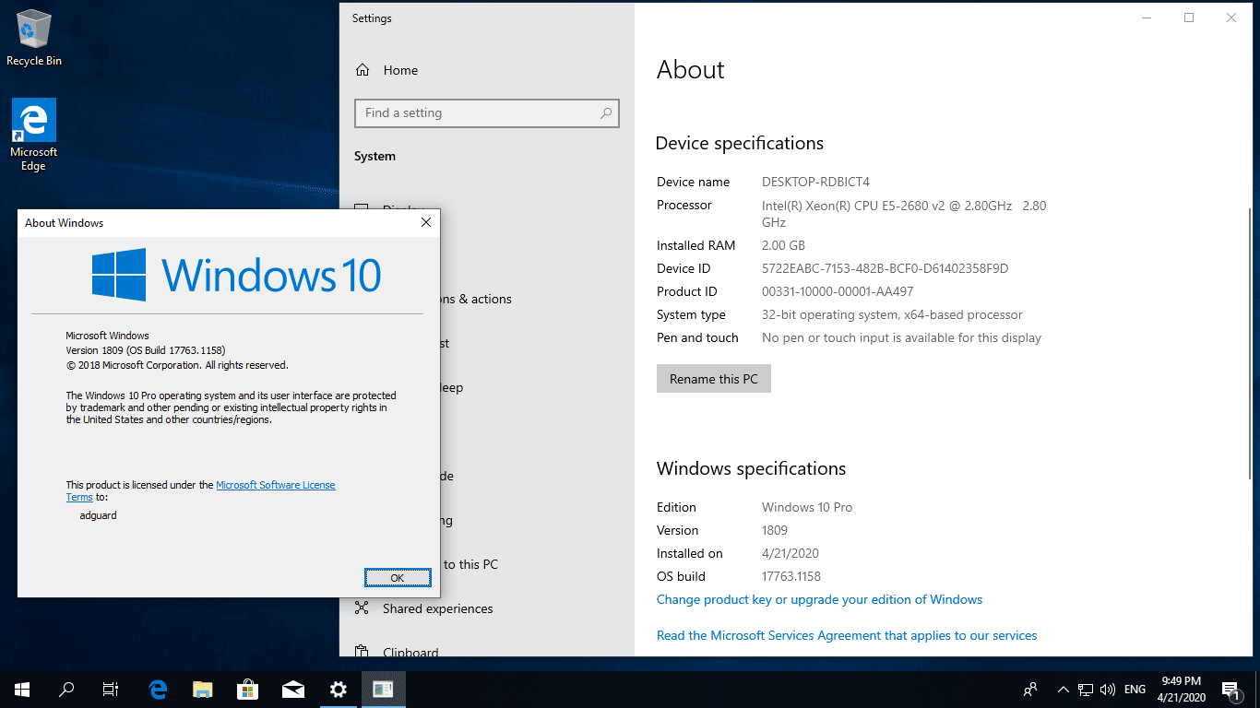Open the Notifications & actions settings entry
Image resolution: width=1260 pixels, height=708 pixels.
pyautogui.click(x=476, y=299)
